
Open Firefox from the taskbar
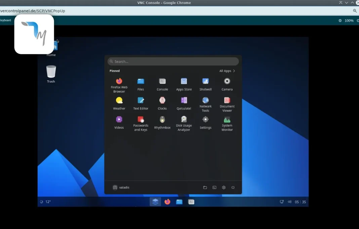(167, 202)
